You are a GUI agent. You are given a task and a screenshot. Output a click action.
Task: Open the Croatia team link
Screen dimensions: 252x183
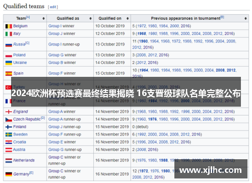click(x=20, y=142)
